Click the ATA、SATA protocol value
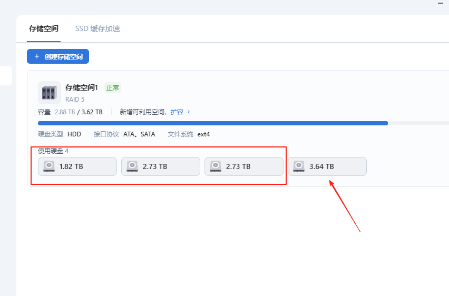This screenshot has height=296, width=449. (139, 134)
